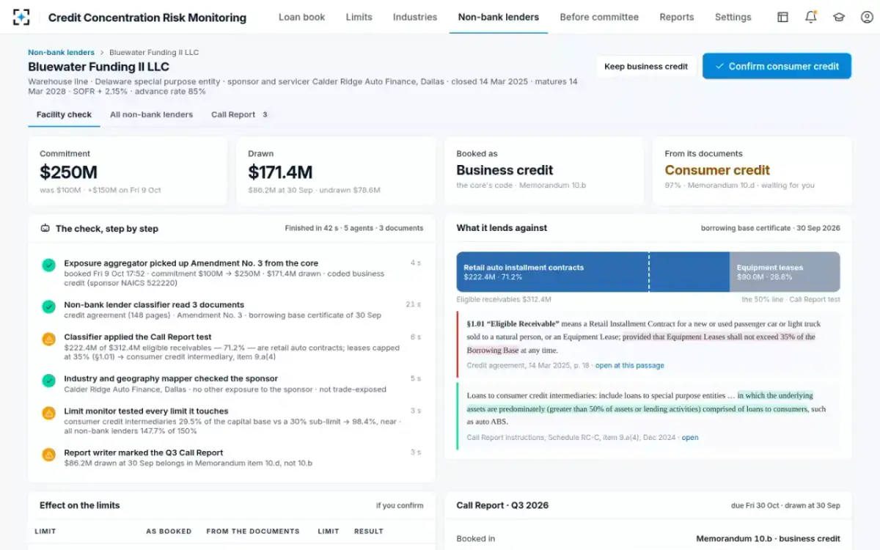This screenshot has width=880, height=550.
Task: Open the notifications bell
Action: (810, 17)
